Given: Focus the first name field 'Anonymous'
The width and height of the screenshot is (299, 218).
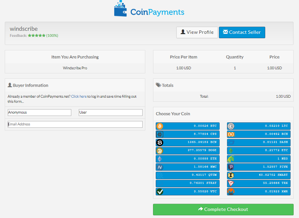Looking at the screenshot, I should point(40,113).
